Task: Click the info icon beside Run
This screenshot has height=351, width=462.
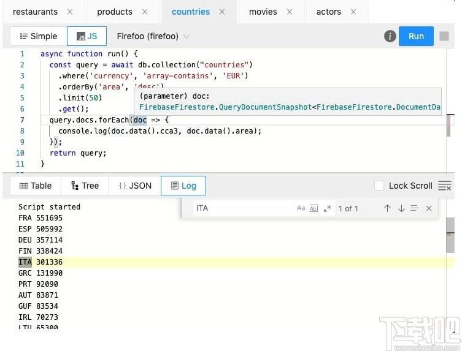Action: pyautogui.click(x=390, y=36)
